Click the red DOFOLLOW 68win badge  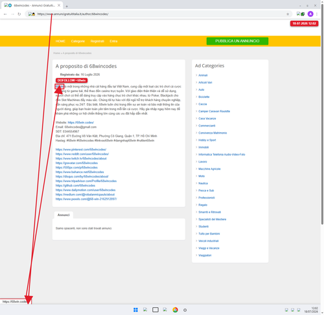coord(71,80)
